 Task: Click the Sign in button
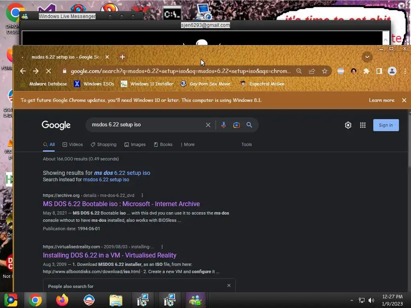pos(386,125)
